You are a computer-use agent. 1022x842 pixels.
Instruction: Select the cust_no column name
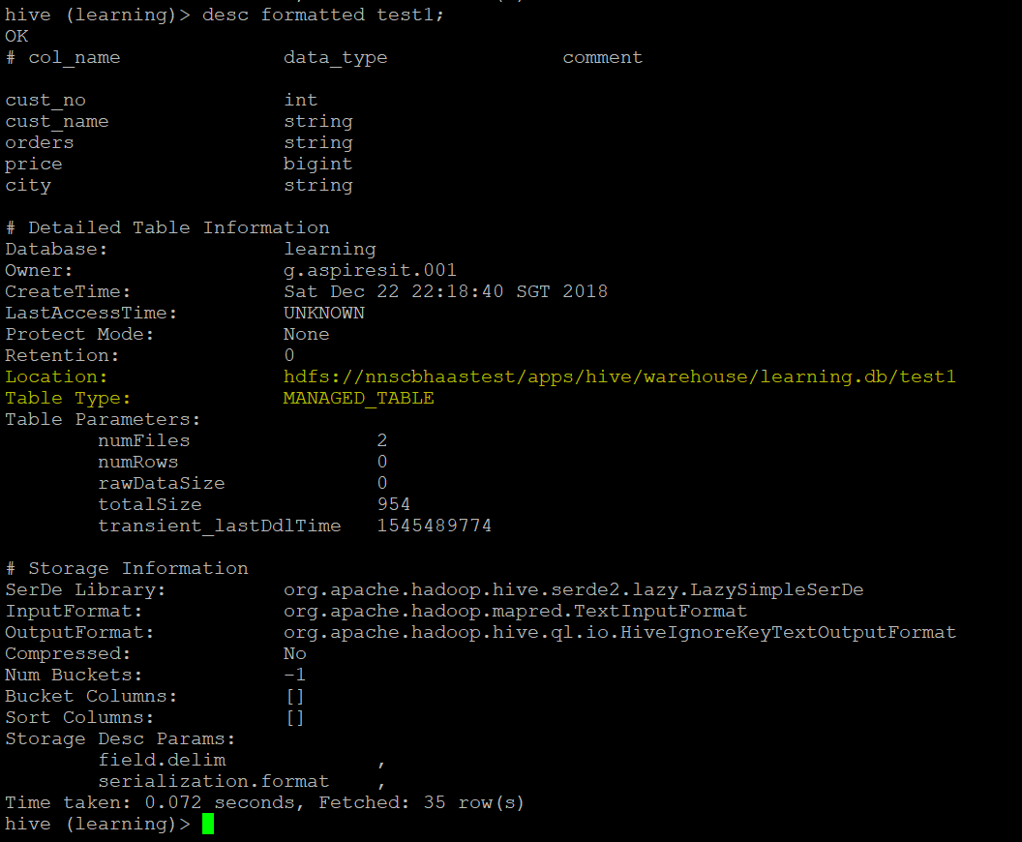coord(45,100)
